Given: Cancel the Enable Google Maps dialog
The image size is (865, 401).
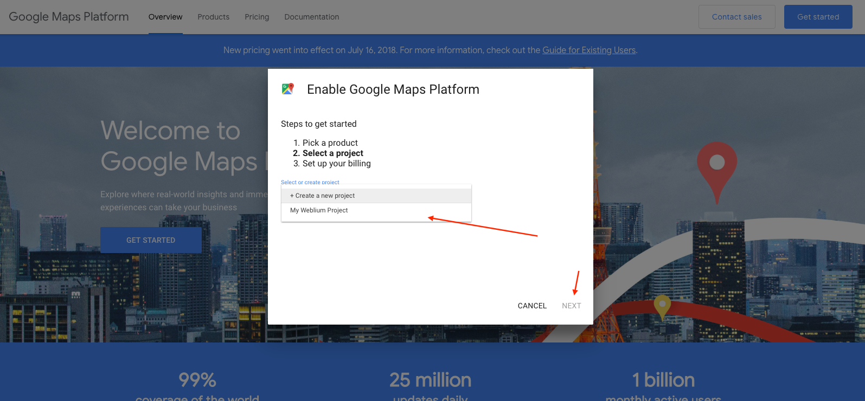Looking at the screenshot, I should [x=532, y=306].
